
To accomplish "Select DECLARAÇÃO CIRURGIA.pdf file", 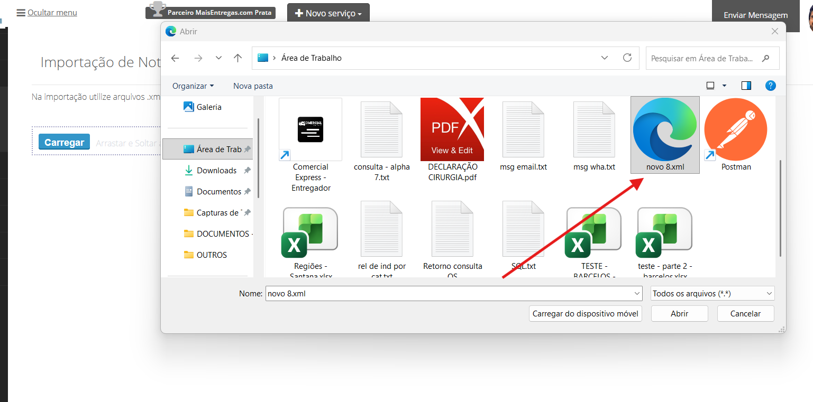I will 452,140.
